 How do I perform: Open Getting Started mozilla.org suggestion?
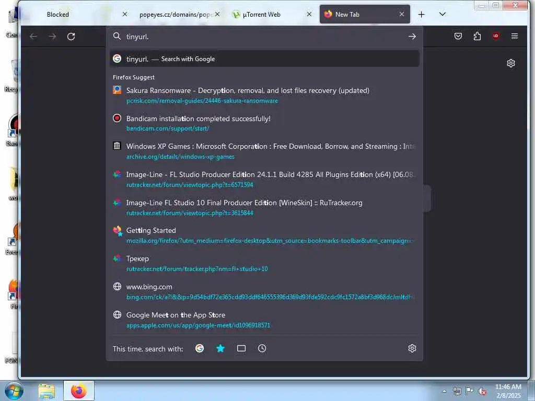click(x=264, y=235)
